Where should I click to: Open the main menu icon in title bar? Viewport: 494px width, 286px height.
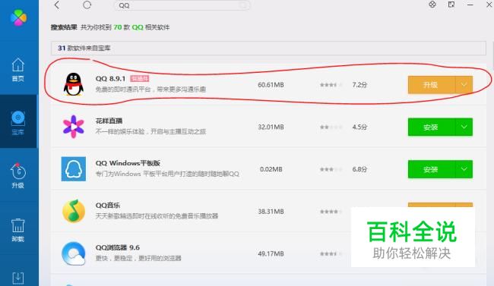(x=451, y=5)
